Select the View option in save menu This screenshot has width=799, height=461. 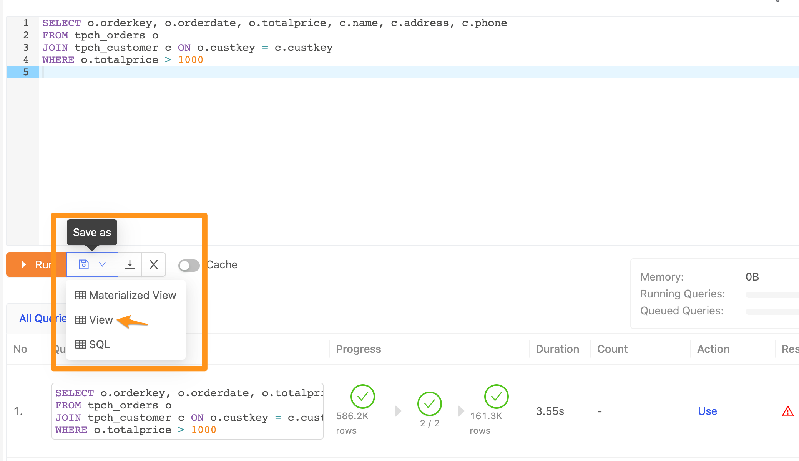pyautogui.click(x=126, y=320)
